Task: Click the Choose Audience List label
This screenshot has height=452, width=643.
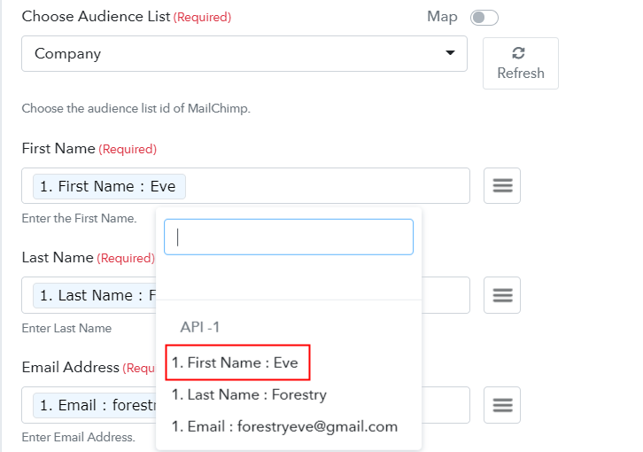Action: click(96, 17)
